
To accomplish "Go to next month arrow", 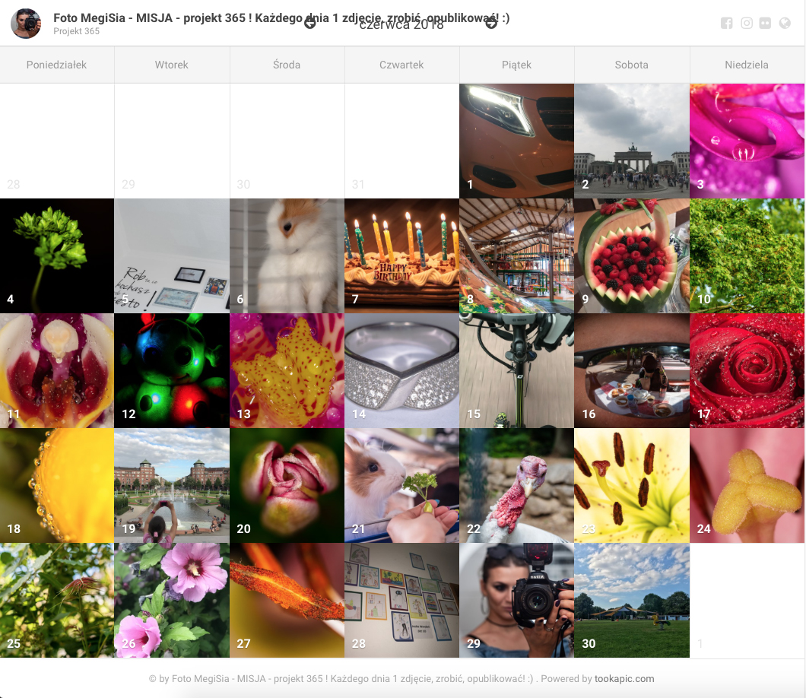I will pyautogui.click(x=491, y=23).
